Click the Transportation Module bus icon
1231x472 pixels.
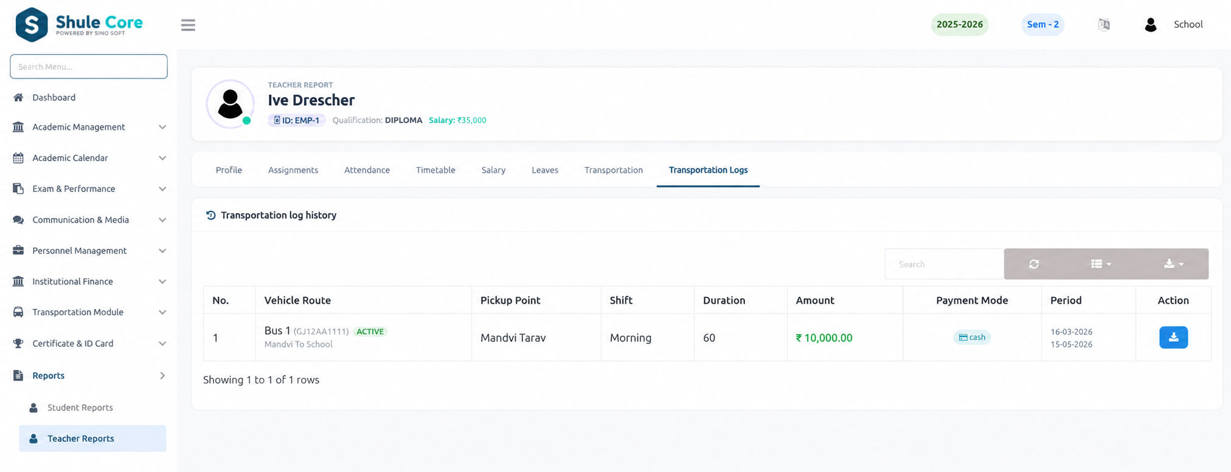tap(18, 312)
